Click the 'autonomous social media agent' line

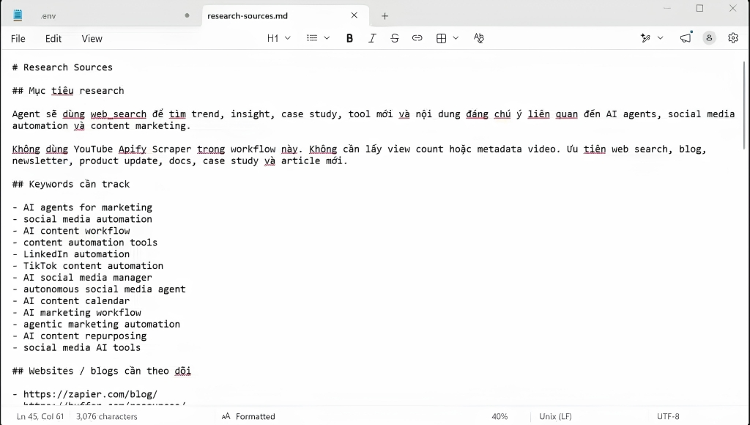tap(99, 289)
